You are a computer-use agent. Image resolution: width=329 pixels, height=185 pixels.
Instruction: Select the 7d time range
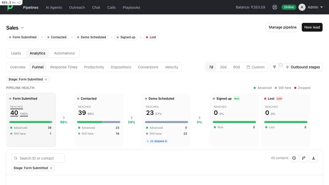click(x=211, y=67)
